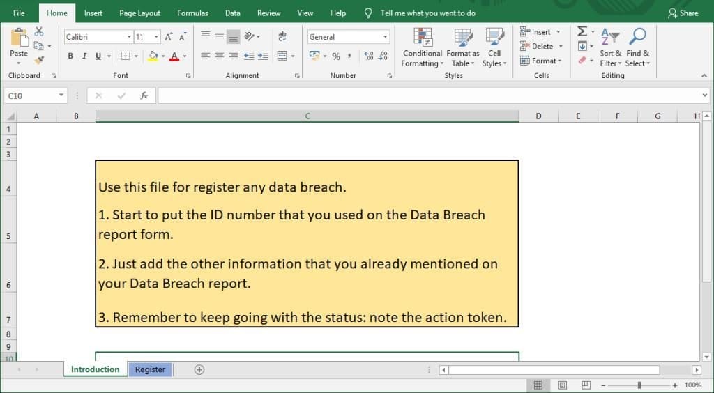Switch to the Data ribbon tab
Image resolution: width=714 pixels, height=393 pixels.
click(233, 13)
